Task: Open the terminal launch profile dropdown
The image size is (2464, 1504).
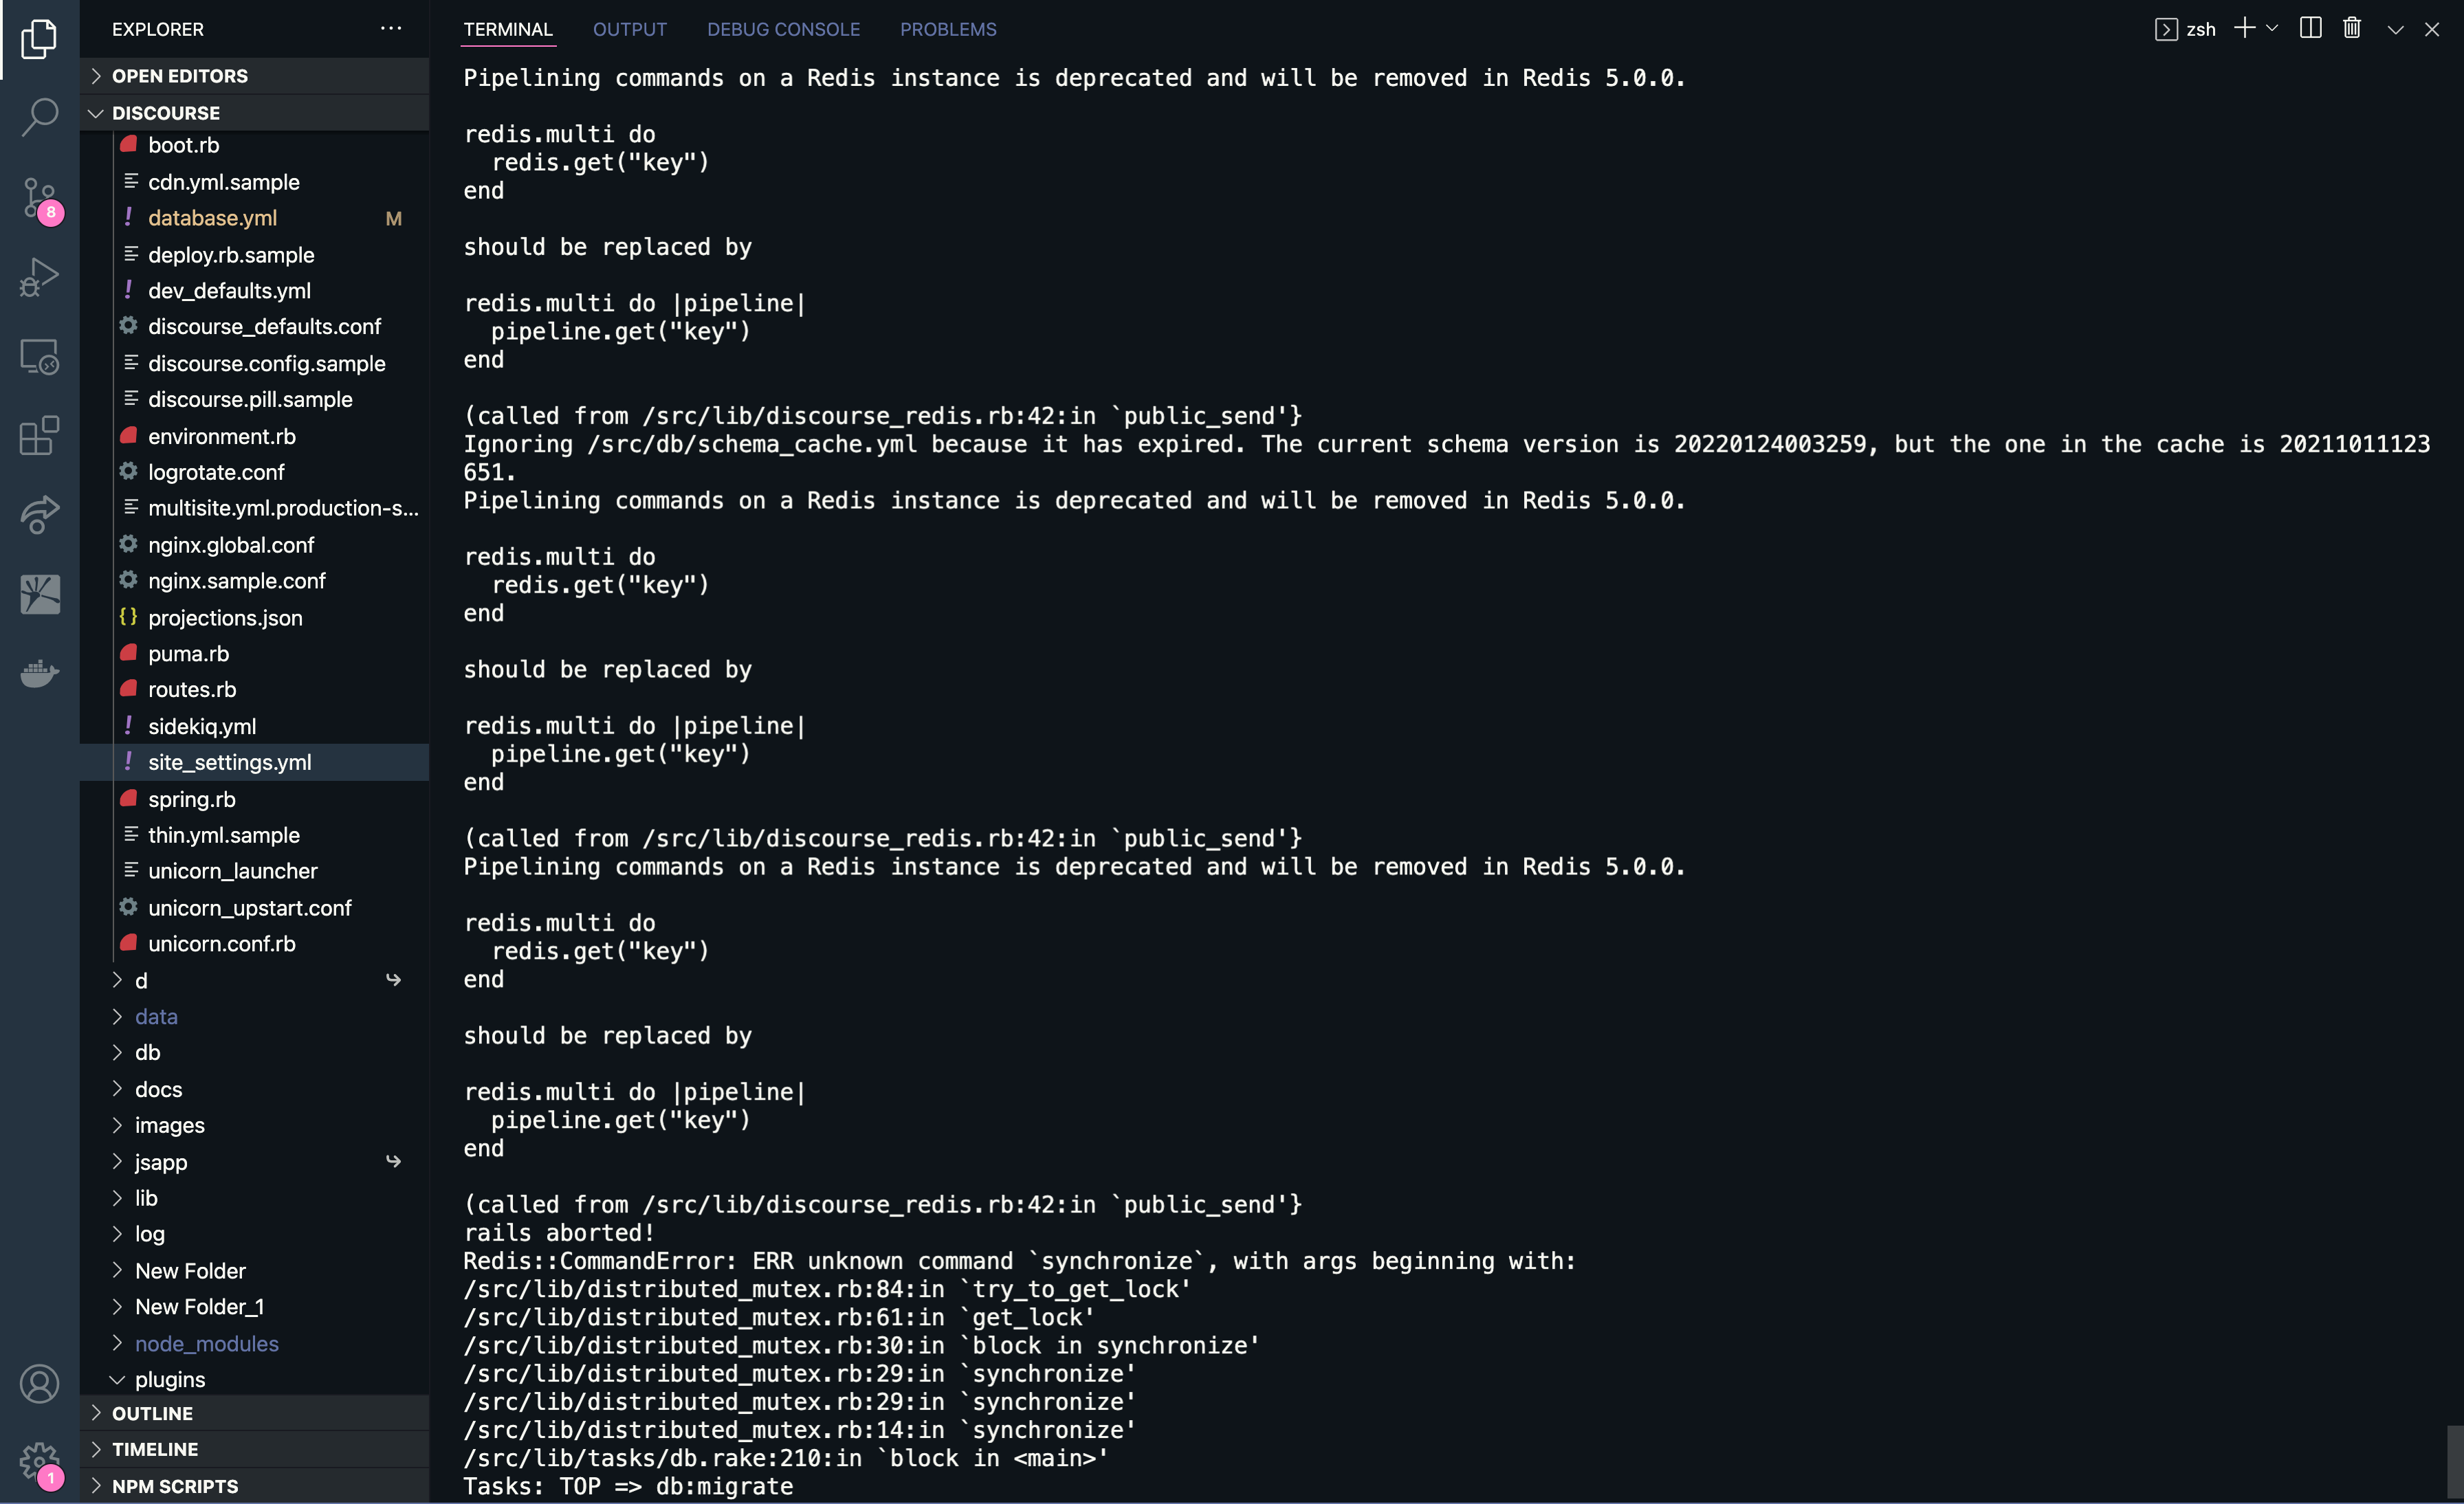Action: (x=2272, y=28)
